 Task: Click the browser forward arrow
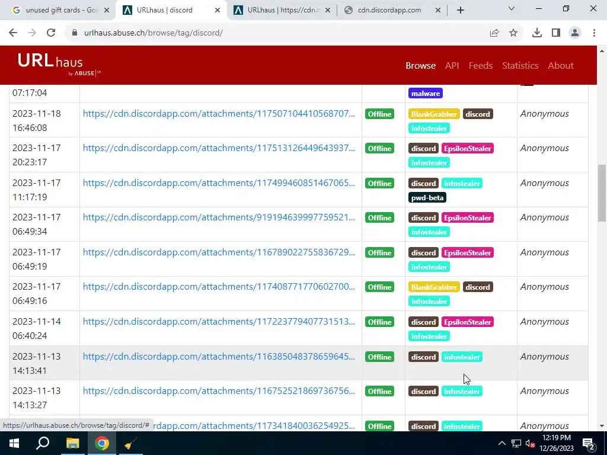[x=32, y=33]
